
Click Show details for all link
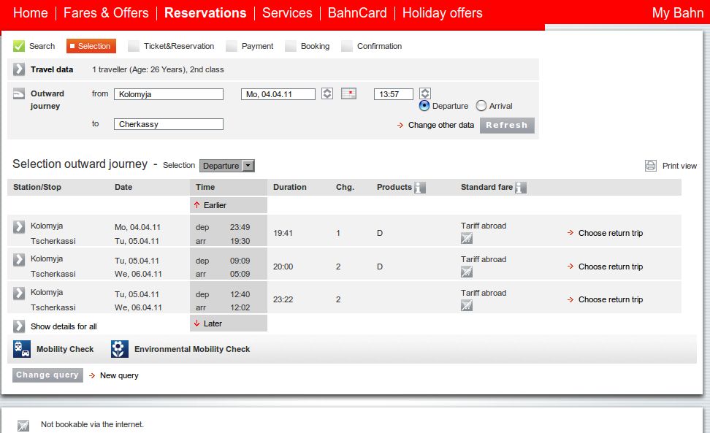coord(64,326)
